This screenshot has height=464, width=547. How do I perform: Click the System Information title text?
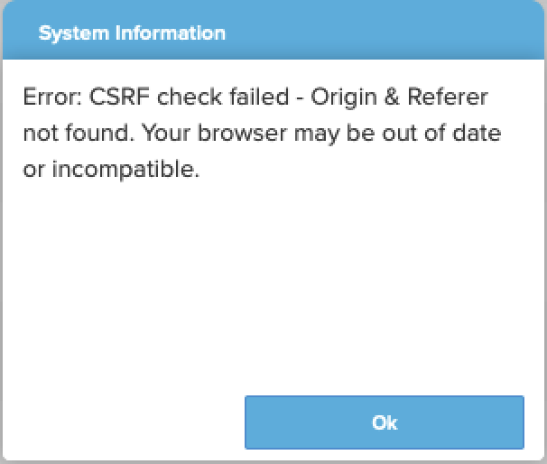tap(132, 34)
